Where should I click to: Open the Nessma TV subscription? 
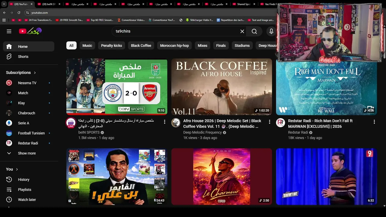29,83
